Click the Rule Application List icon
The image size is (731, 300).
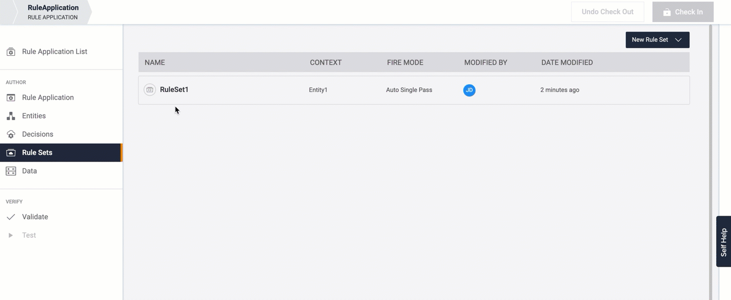(x=11, y=52)
